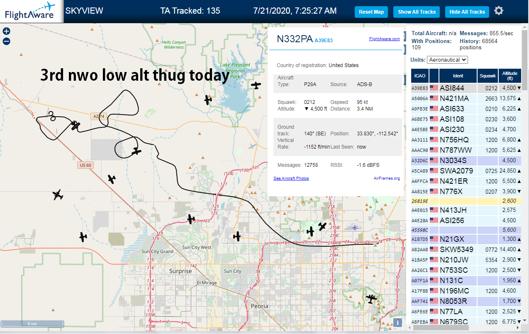Select N8053R aircraft row
Image resolution: width=529 pixels, height=334 pixels.
tap(466, 301)
